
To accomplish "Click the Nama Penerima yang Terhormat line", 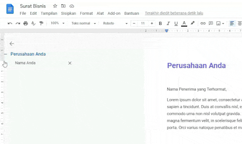I will point(197,89).
